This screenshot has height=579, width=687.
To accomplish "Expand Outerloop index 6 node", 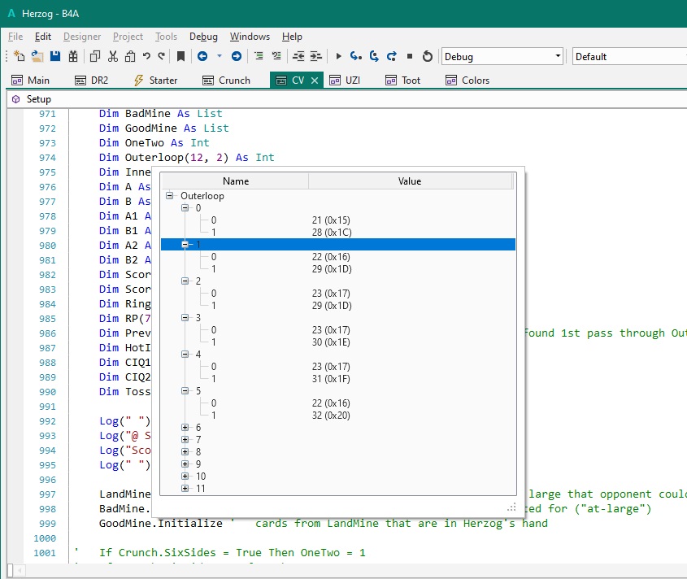I will 185,428.
